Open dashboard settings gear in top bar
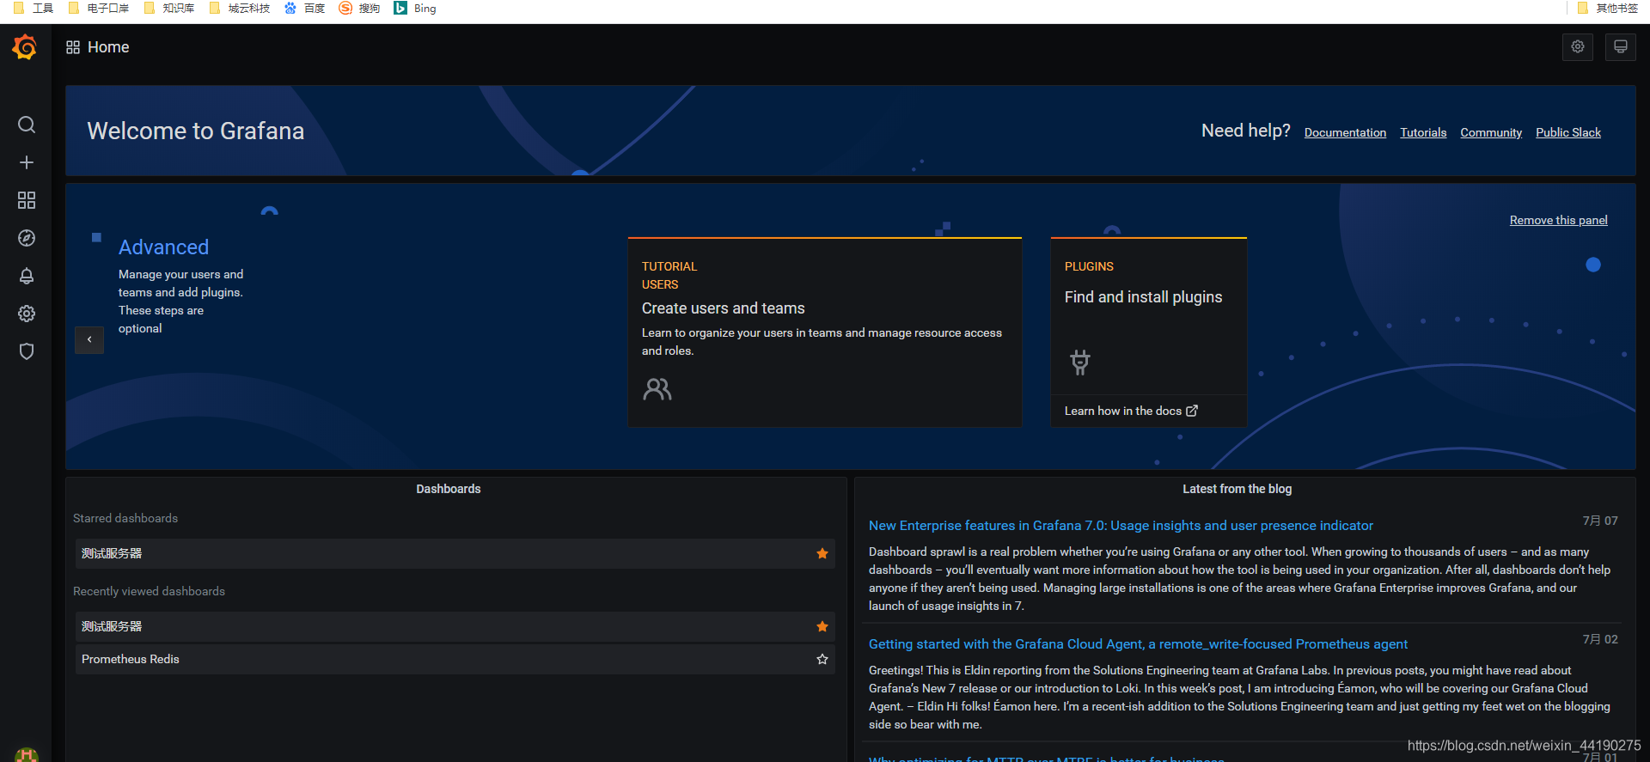The image size is (1650, 762). coord(1578,47)
